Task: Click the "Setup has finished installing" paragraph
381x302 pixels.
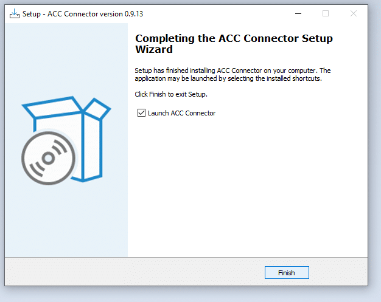Action: pos(232,75)
